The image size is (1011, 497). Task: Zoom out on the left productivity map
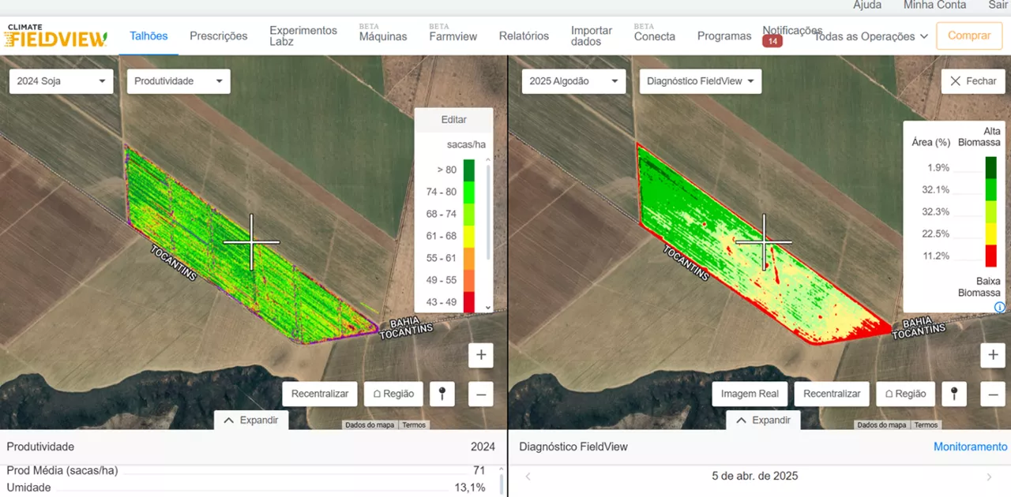pos(480,394)
